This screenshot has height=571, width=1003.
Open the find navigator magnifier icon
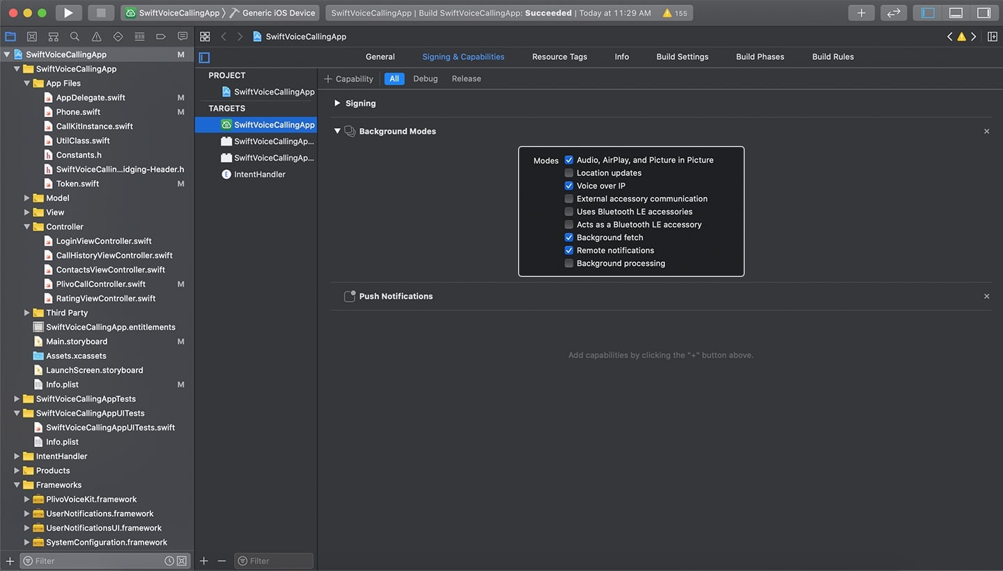pyautogui.click(x=75, y=37)
